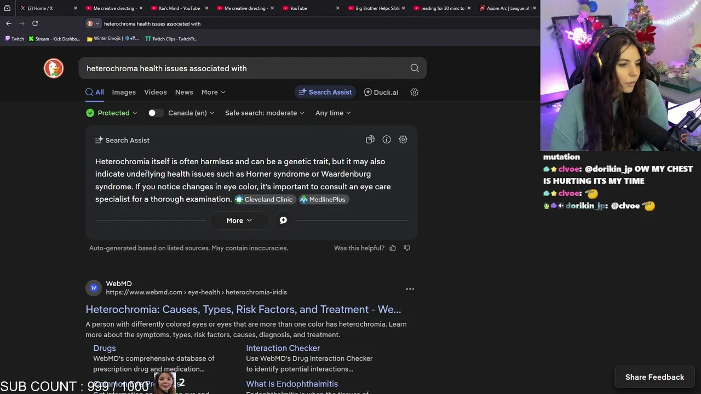Click the Share Feedback button
701x394 pixels.
coord(654,378)
